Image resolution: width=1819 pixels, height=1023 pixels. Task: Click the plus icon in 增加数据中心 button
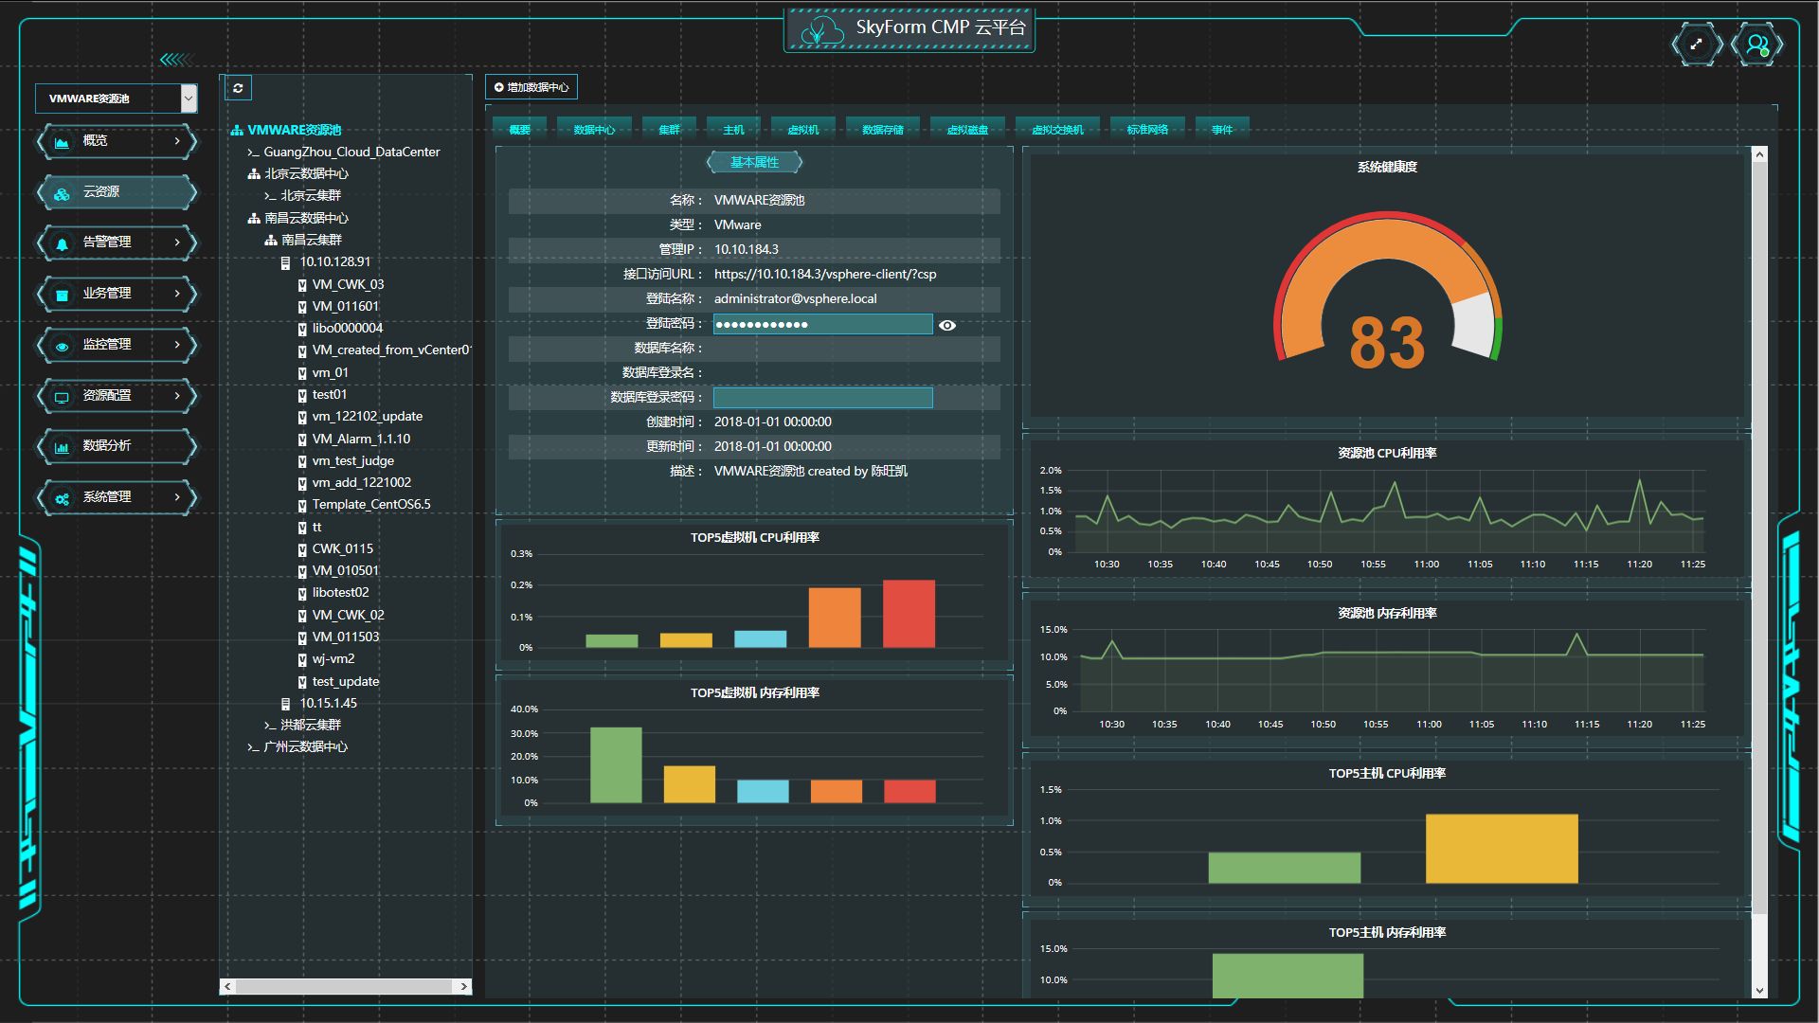click(x=499, y=87)
